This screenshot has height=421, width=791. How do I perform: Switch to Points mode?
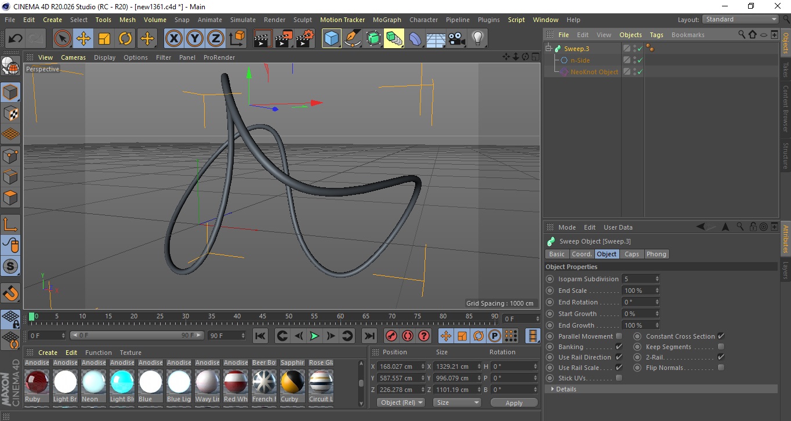[11, 155]
